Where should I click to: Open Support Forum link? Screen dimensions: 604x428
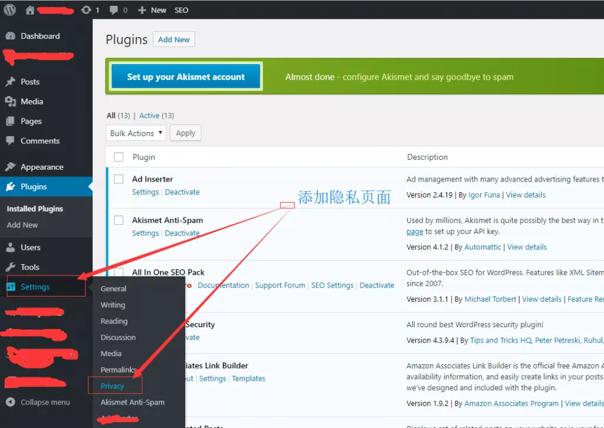click(x=280, y=285)
